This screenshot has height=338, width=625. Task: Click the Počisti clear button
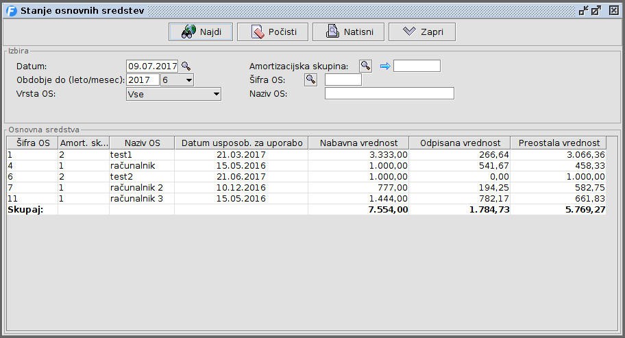coord(272,32)
